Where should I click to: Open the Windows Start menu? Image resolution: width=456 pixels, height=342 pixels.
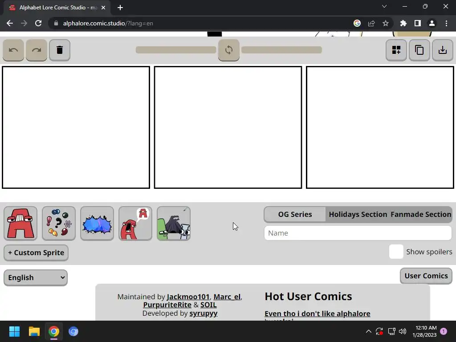[14, 331]
